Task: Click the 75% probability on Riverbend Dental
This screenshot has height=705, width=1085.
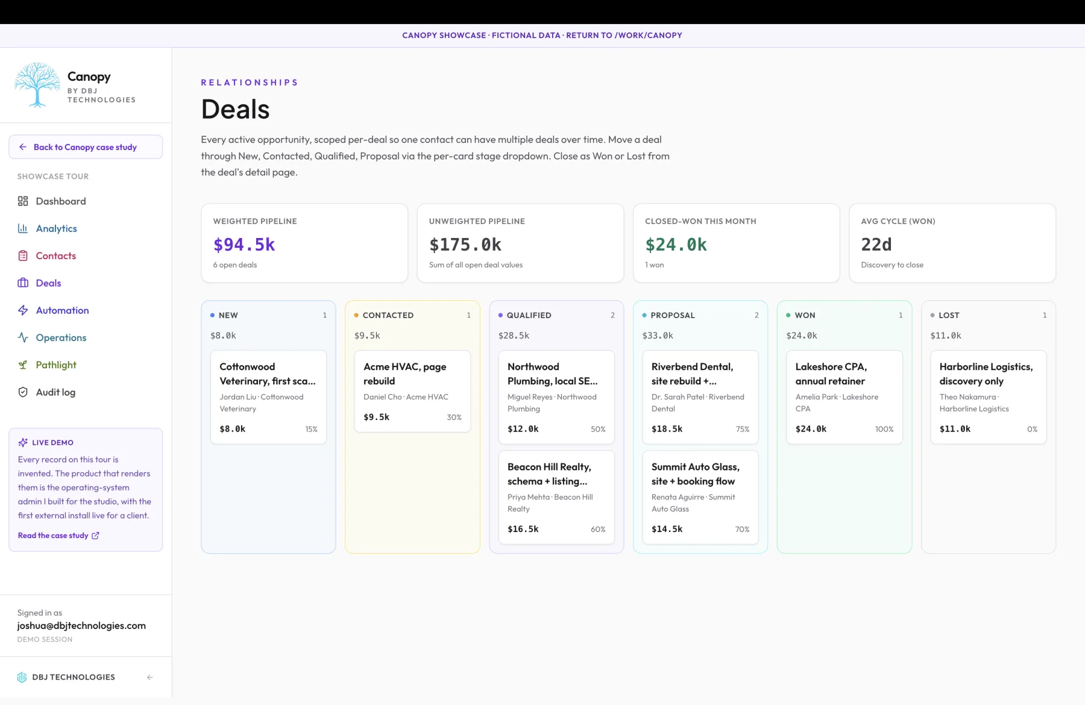Action: [743, 429]
